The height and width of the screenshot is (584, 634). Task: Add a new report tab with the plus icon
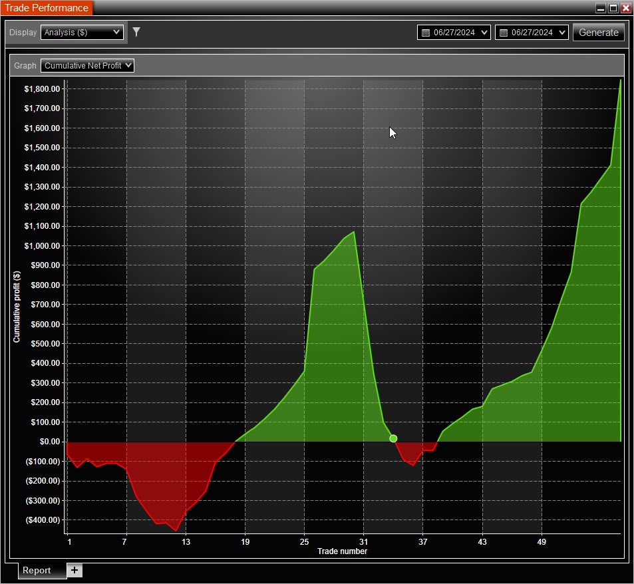coord(74,570)
